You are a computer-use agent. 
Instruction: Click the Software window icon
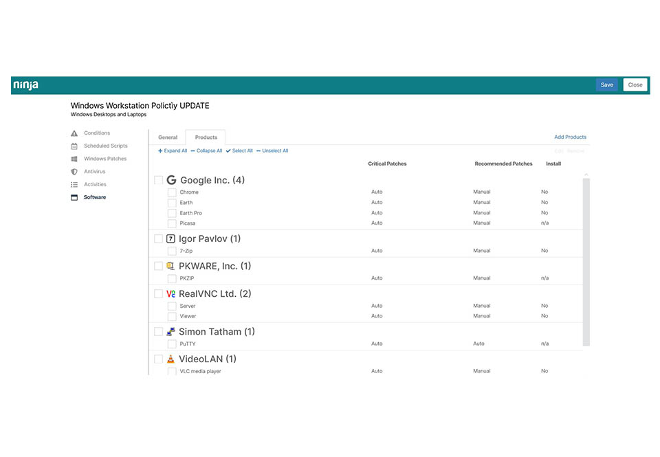click(74, 197)
